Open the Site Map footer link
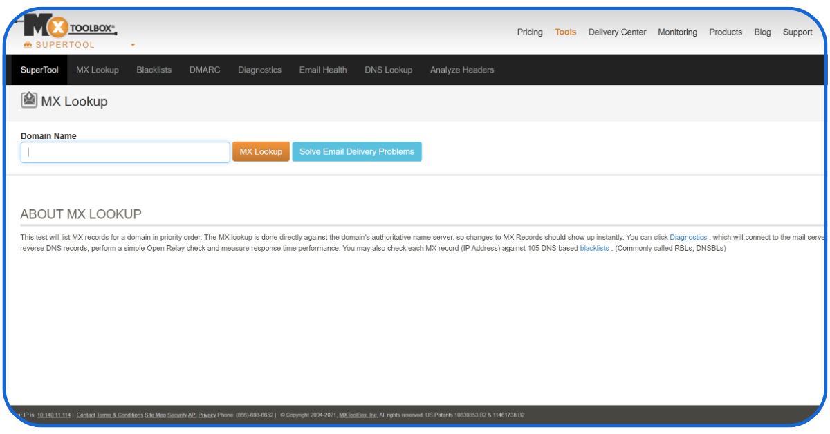Viewport: 830px width, 434px height. tap(155, 415)
